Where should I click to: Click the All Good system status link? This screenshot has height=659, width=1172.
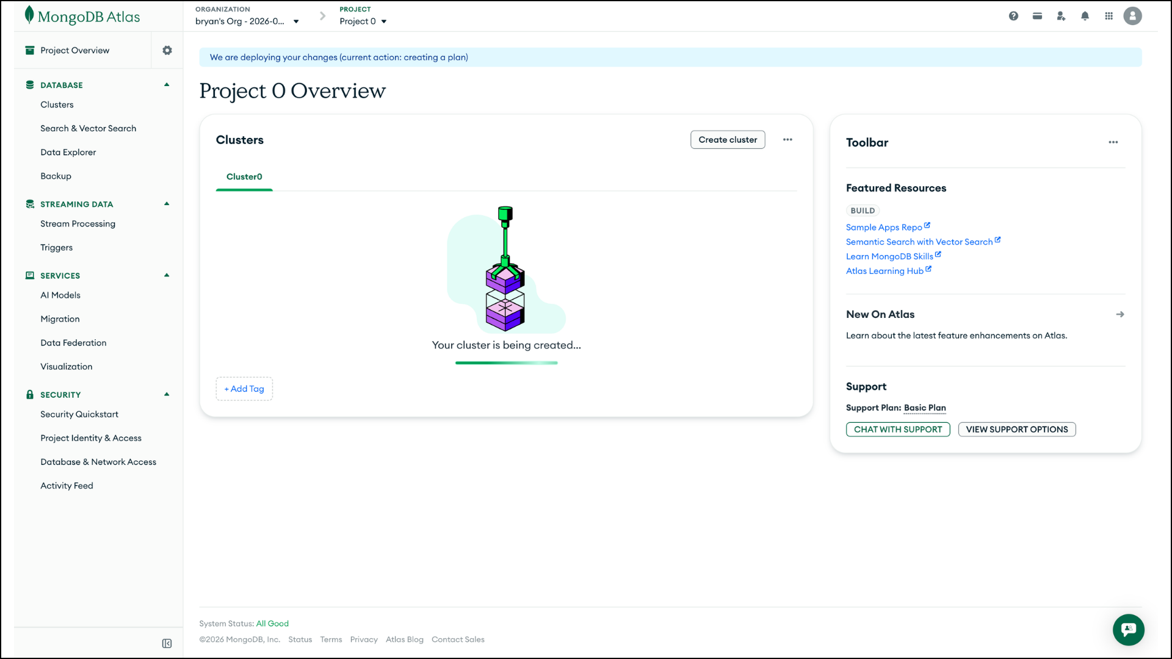[272, 623]
